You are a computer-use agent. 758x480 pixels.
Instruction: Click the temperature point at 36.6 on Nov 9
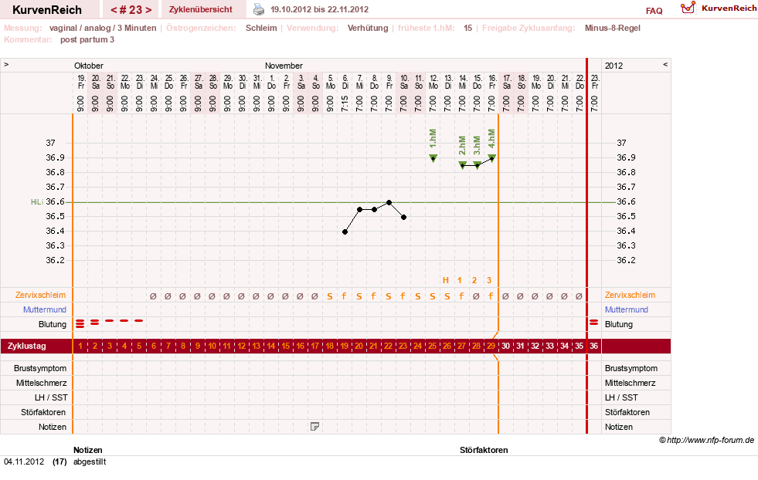point(389,202)
